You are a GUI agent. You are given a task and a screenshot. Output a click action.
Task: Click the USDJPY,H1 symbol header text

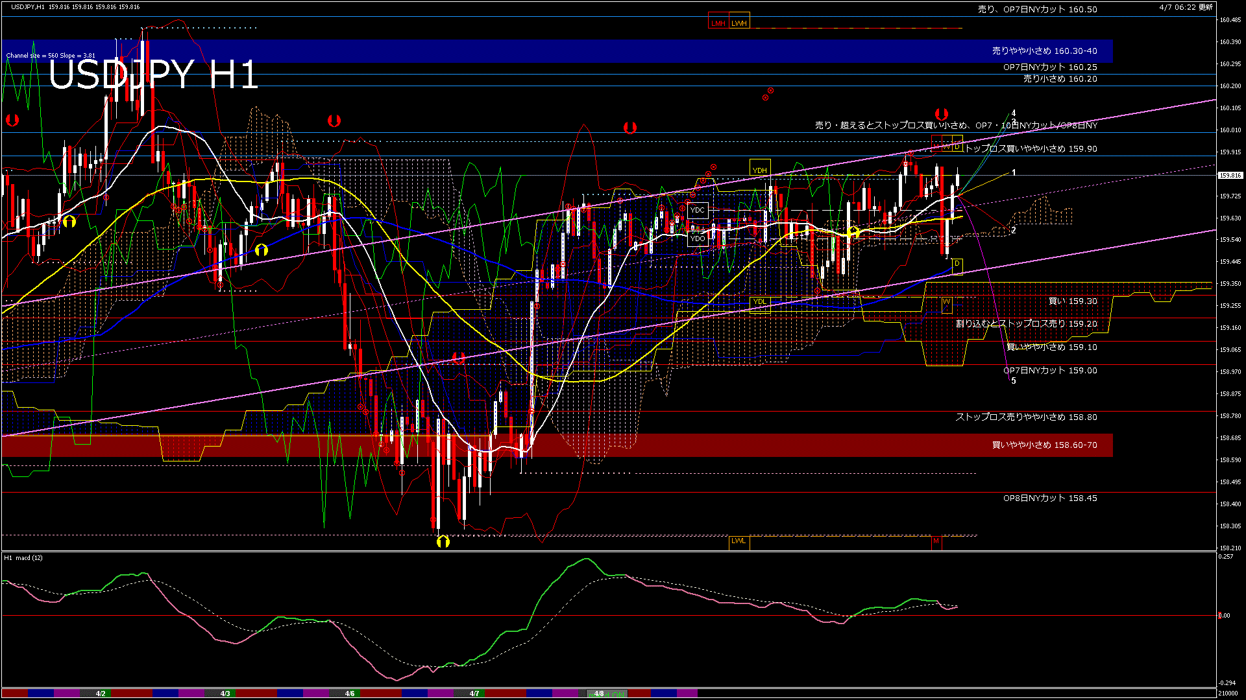tap(28, 7)
